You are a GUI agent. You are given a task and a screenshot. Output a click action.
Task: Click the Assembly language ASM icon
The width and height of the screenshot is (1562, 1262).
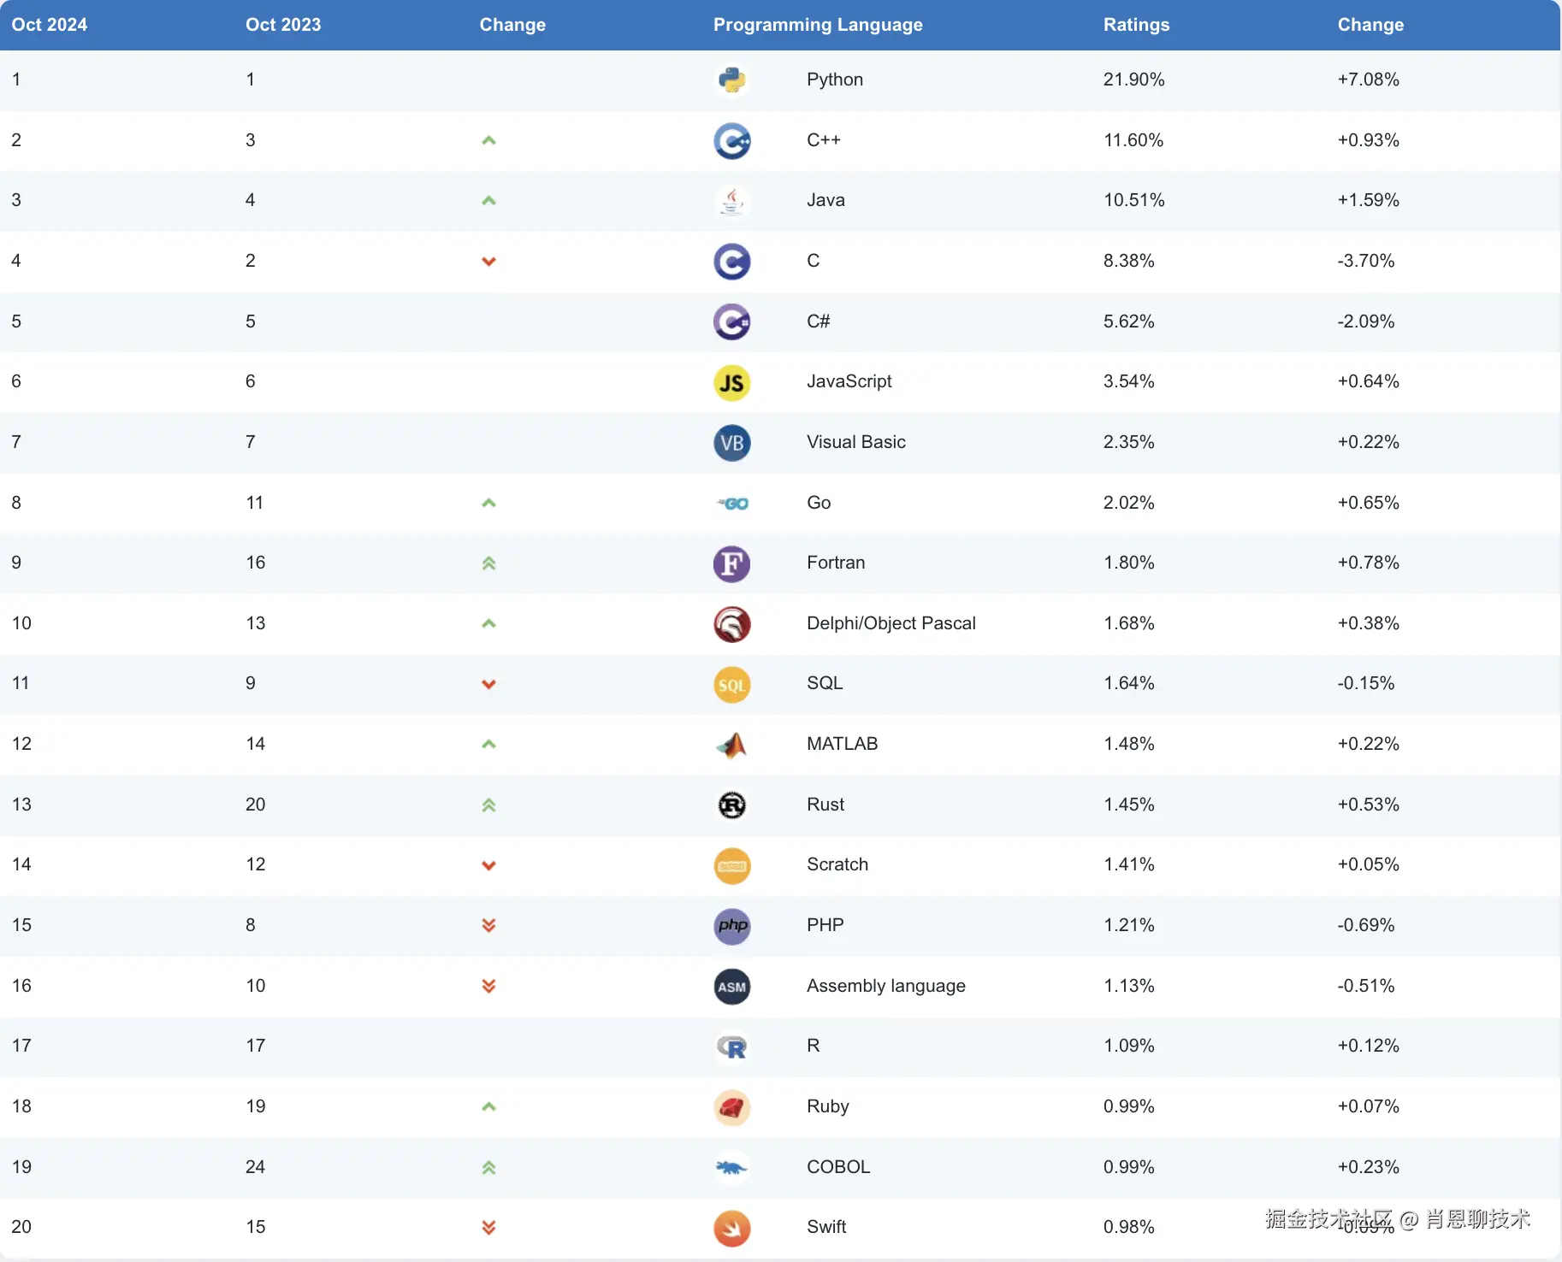(731, 987)
